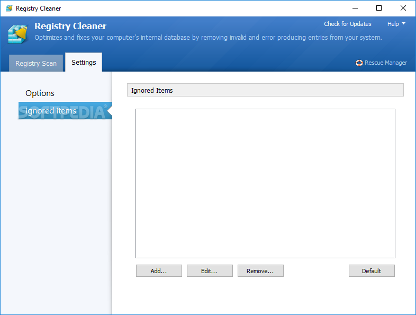416x315 pixels.
Task: Click the Ignored Items section header bar
Action: pos(265,90)
